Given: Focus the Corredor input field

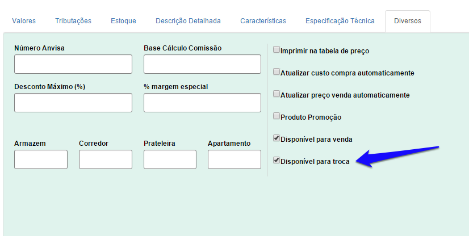Looking at the screenshot, I should (x=105, y=159).
